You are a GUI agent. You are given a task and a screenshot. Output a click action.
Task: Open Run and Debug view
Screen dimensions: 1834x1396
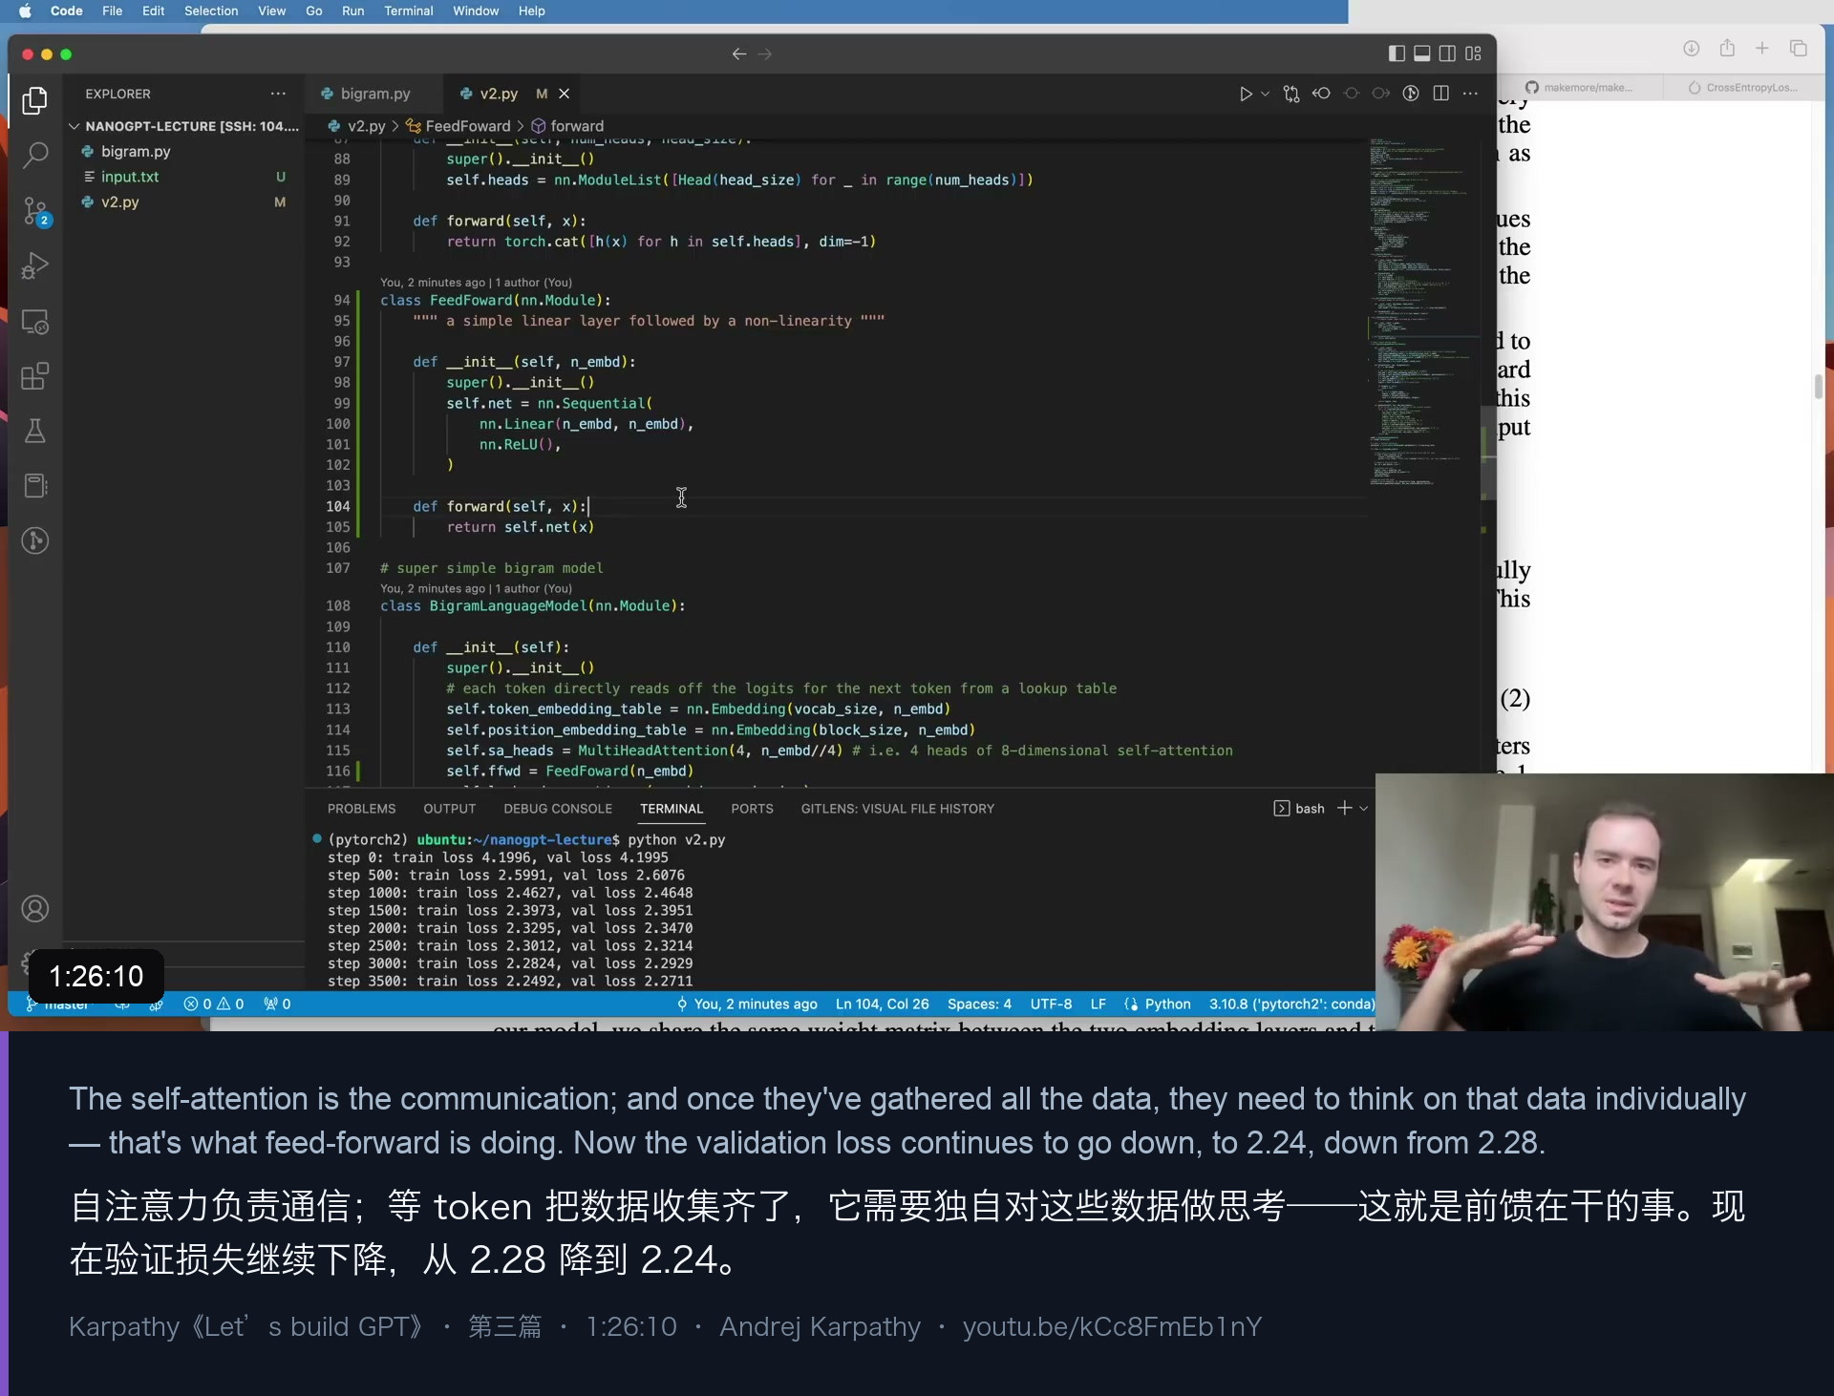click(x=35, y=265)
